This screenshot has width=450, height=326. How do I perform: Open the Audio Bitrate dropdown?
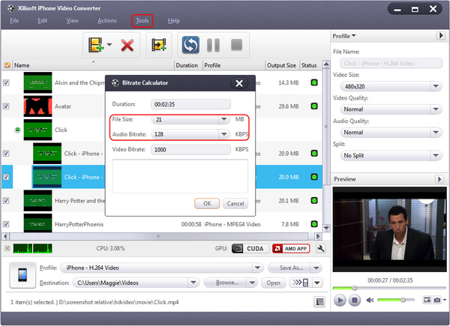223,134
